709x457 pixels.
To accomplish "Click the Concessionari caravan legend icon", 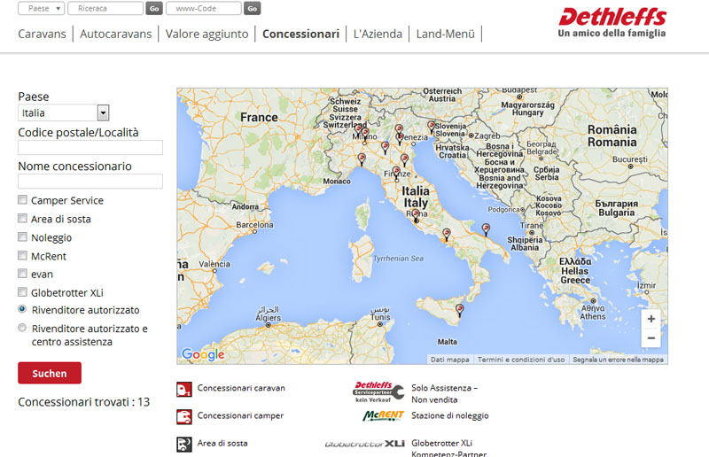I will click(x=183, y=388).
